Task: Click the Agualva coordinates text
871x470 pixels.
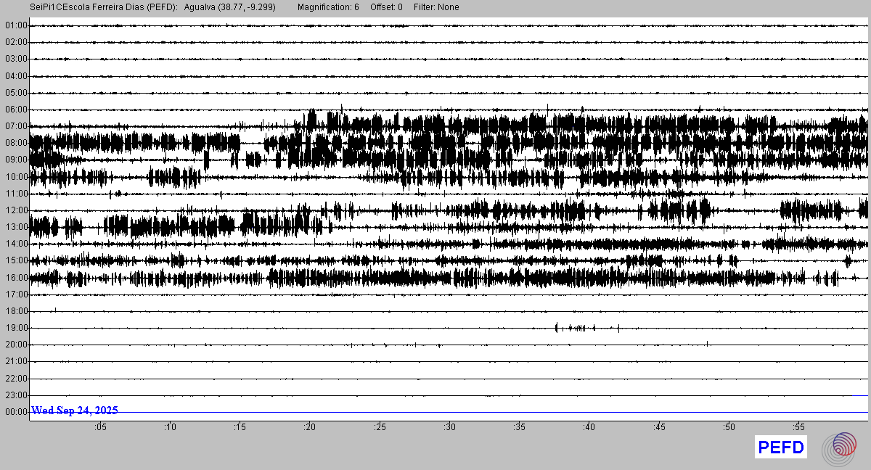Action: tap(235, 7)
